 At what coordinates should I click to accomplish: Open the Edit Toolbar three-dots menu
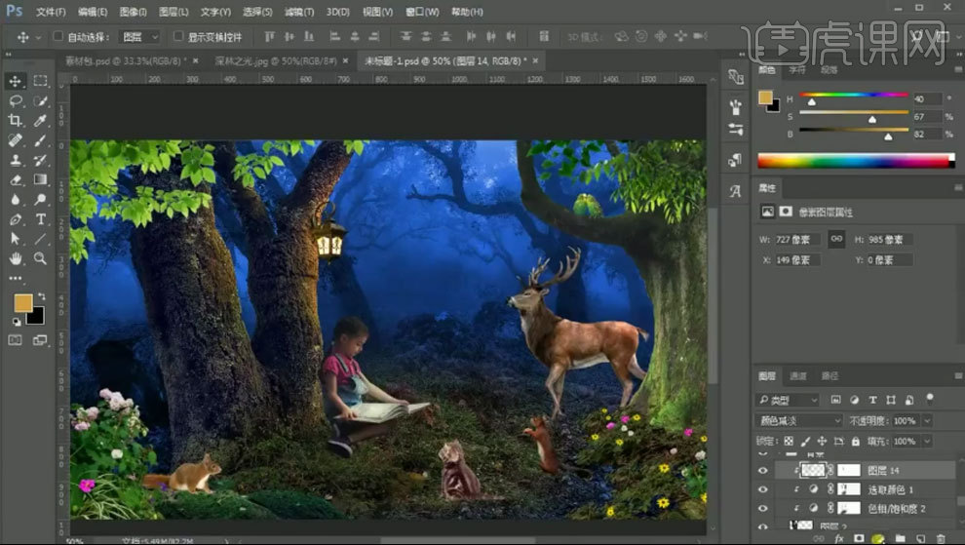(16, 279)
